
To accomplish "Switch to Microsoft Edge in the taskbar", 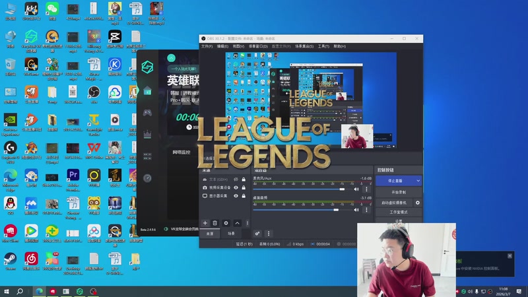I will 40,291.
